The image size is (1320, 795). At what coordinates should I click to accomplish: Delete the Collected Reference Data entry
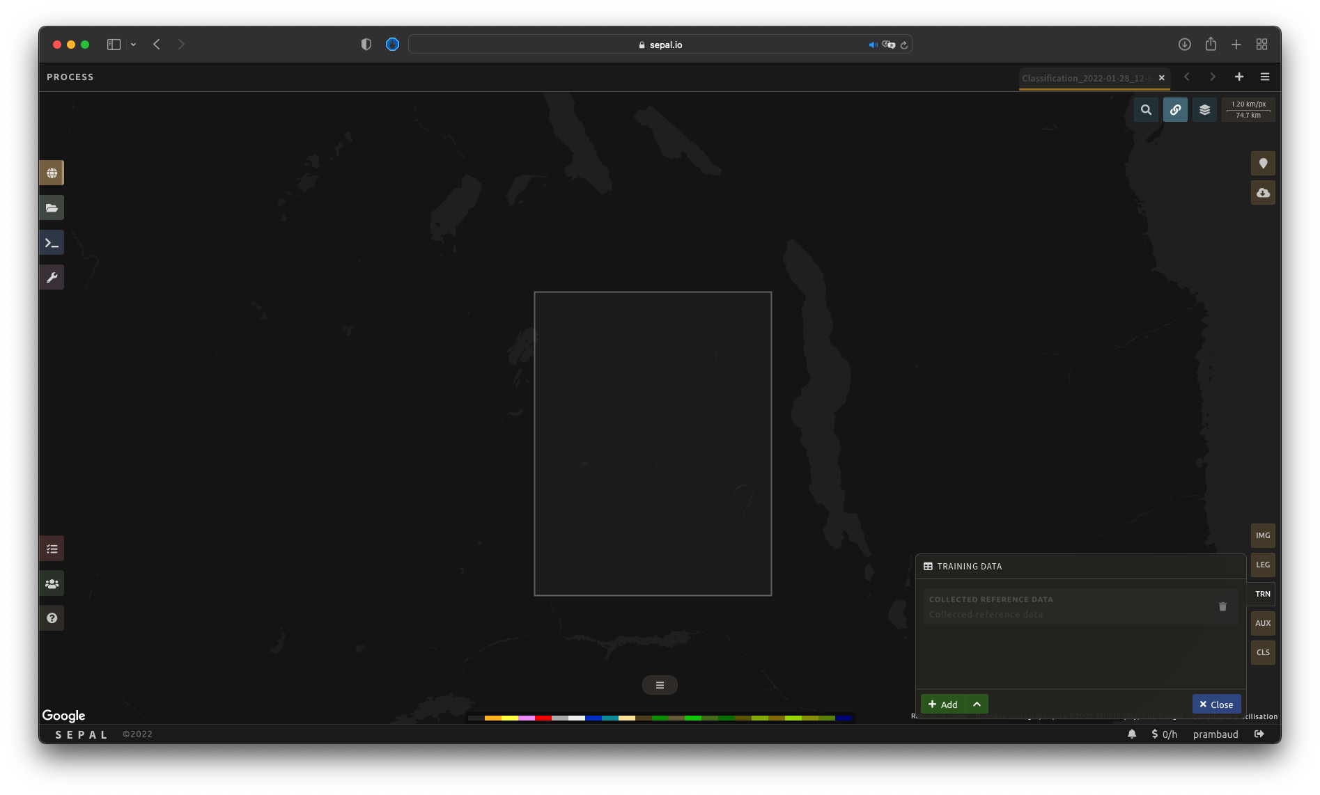click(1222, 606)
